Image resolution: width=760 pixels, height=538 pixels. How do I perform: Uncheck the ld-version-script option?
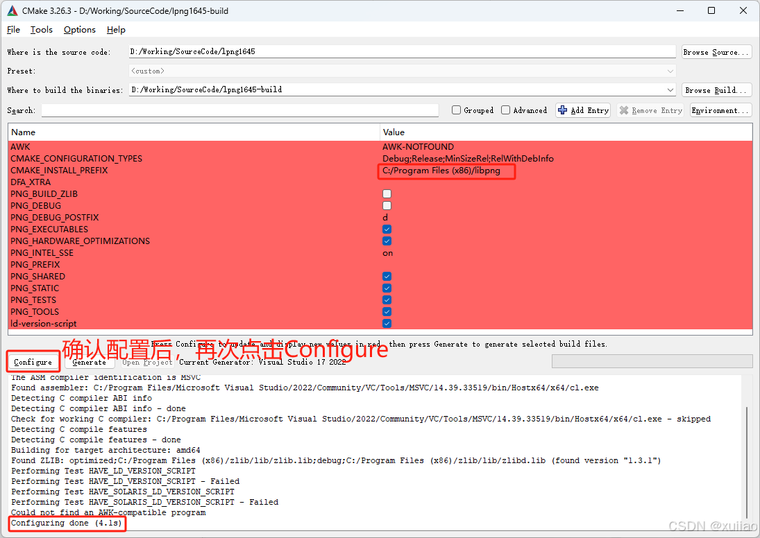point(387,323)
